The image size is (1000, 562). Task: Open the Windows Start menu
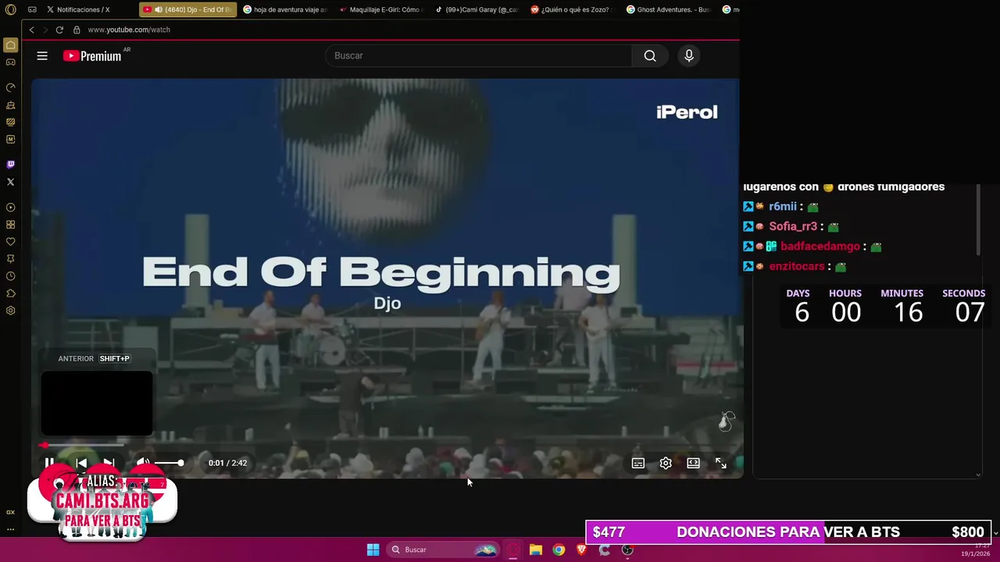coord(373,550)
